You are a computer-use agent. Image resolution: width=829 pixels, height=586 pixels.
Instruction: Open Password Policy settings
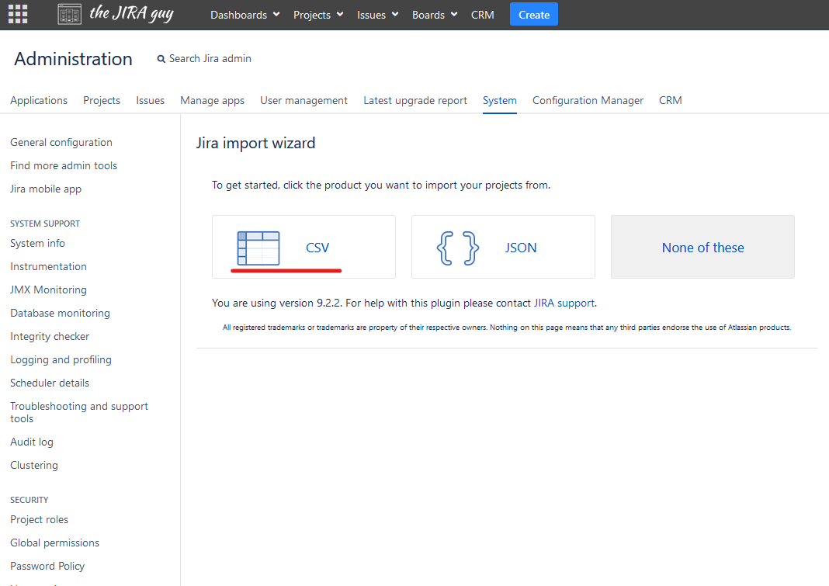47,567
